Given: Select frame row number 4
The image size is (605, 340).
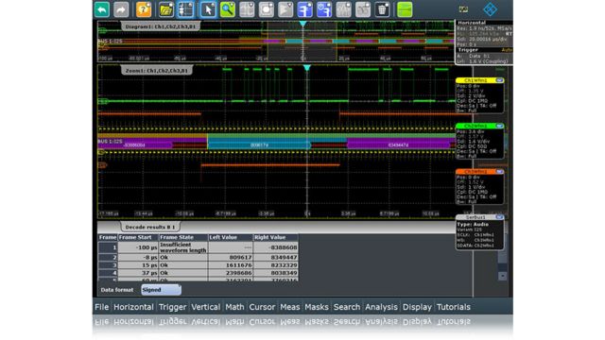Looking at the screenshot, I should point(108,273).
